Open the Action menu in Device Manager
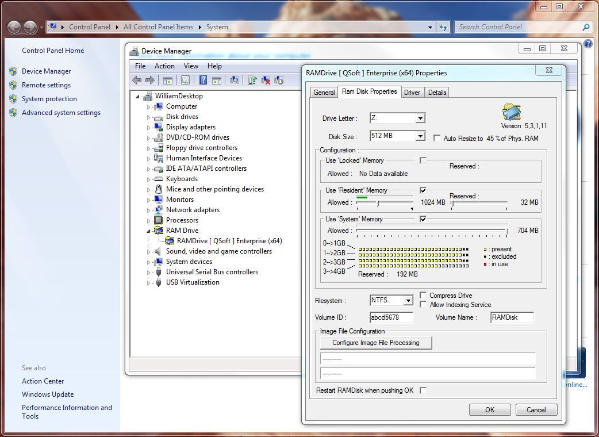The image size is (599, 437). [164, 66]
